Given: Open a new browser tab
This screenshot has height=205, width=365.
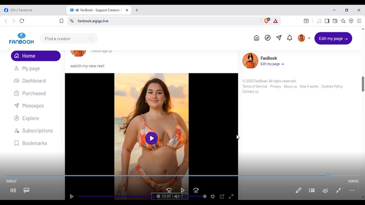Looking at the screenshot, I should click(x=136, y=10).
